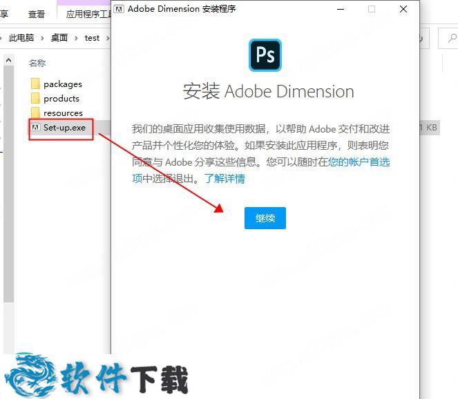458x399 pixels.
Task: Expand the chevron after 桌面 breadcrumb
Action: coord(76,38)
